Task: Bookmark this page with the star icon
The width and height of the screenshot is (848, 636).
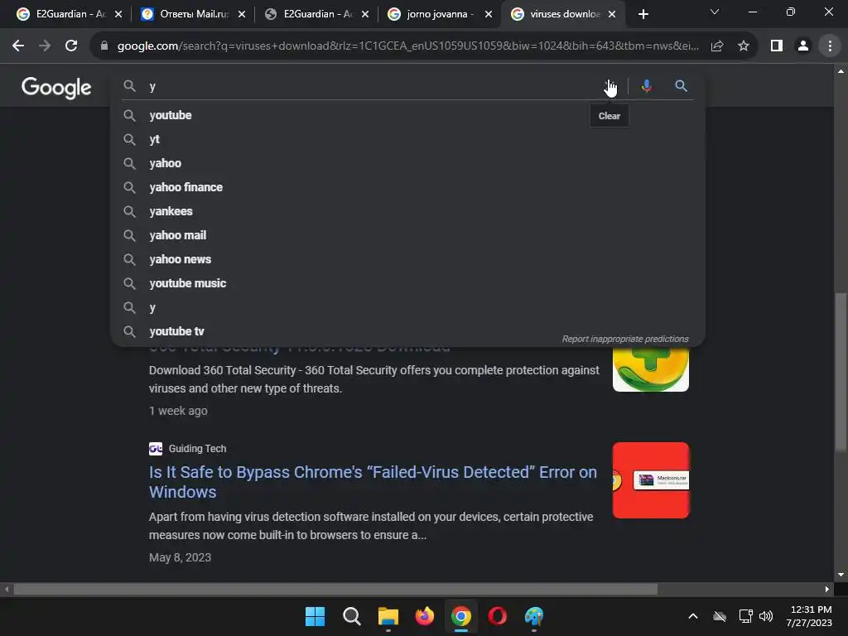Action: 744,46
